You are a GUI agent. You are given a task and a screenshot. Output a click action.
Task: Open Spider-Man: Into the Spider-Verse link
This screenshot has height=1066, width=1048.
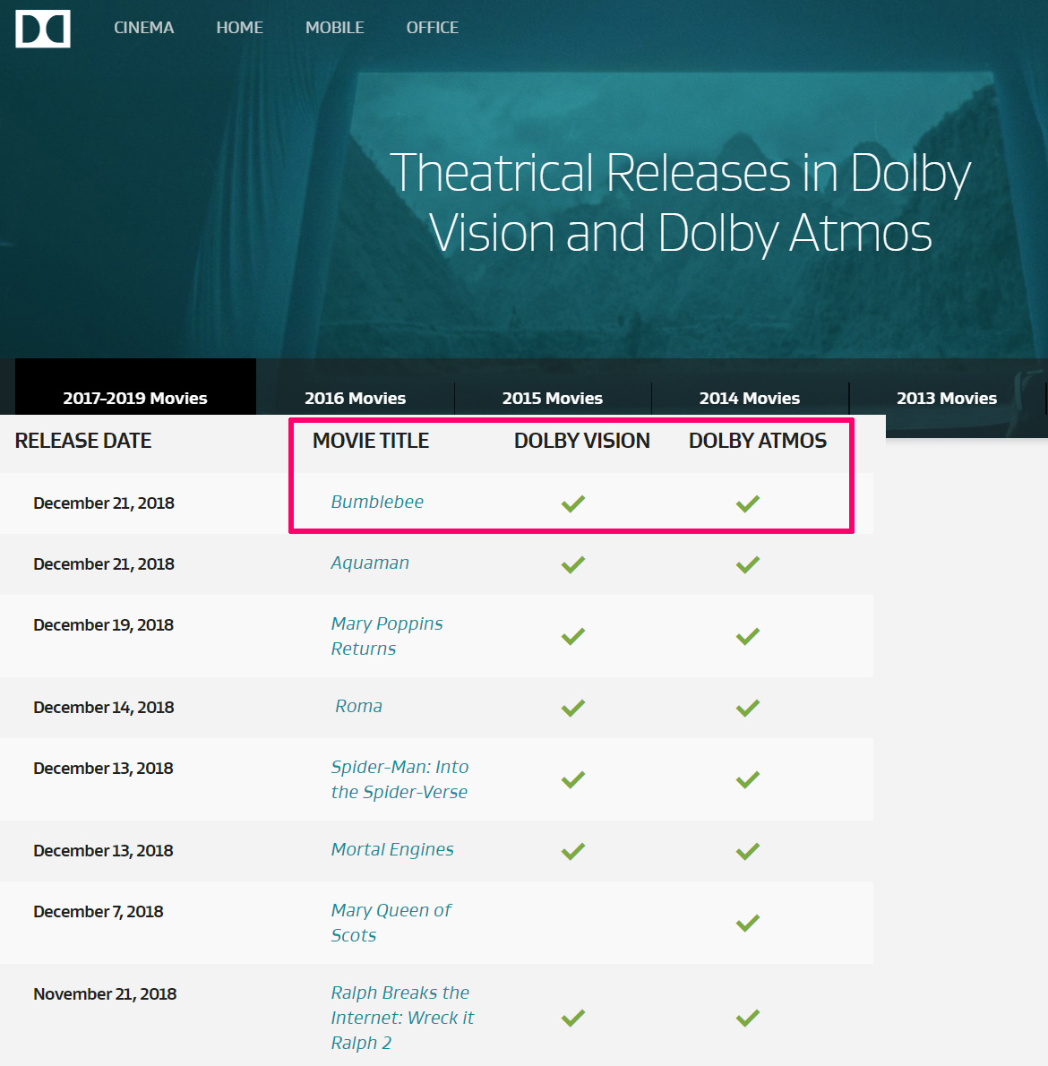click(399, 779)
